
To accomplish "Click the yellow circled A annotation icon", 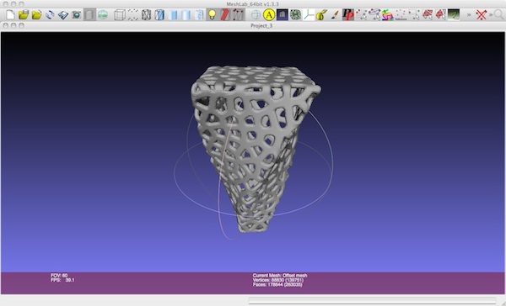I will (269, 14).
